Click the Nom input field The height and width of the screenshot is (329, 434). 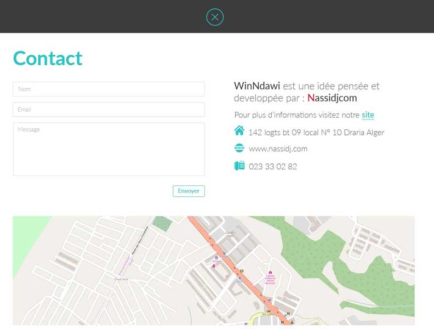tap(109, 89)
